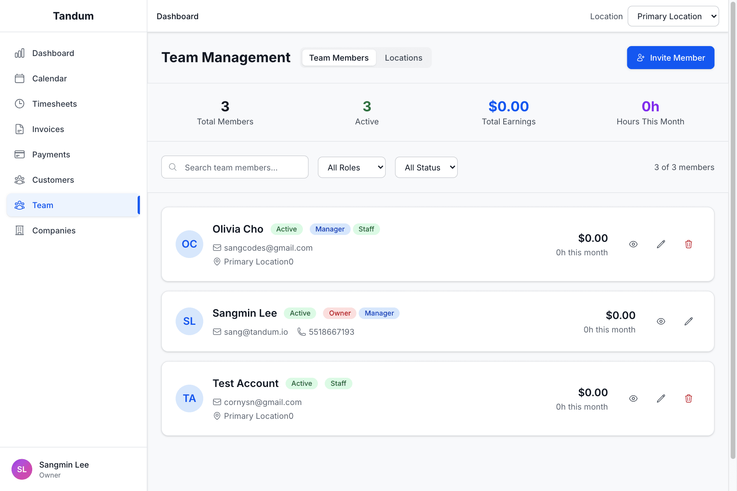This screenshot has height=491, width=737.
Task: Click the Companies building icon in sidebar
Action: click(20, 230)
